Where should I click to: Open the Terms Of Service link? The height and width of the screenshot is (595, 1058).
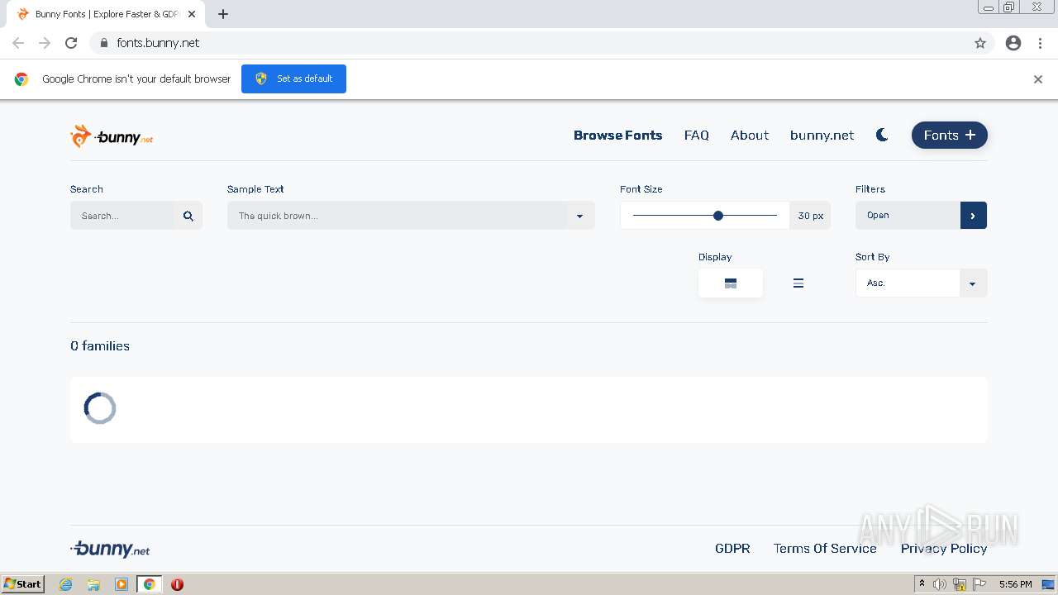point(825,548)
